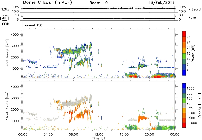Click the "24" label on Power color bar
The height and width of the screenshot is (140, 202).
188,42
